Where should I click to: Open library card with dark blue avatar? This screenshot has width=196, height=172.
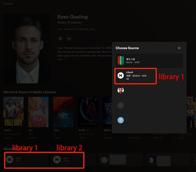pos(168,160)
